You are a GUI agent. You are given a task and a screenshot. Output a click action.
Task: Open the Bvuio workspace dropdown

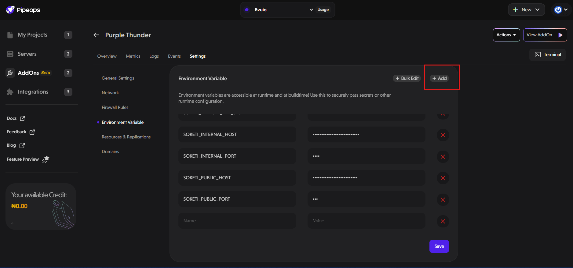pyautogui.click(x=279, y=10)
